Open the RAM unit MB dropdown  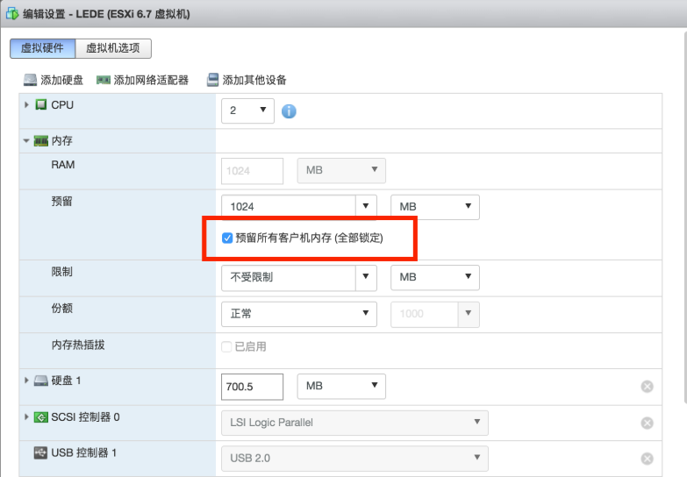click(x=342, y=170)
